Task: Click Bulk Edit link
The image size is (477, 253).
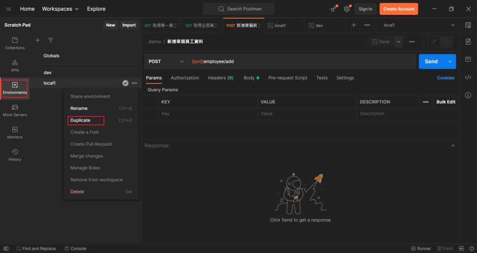Action: [446, 102]
